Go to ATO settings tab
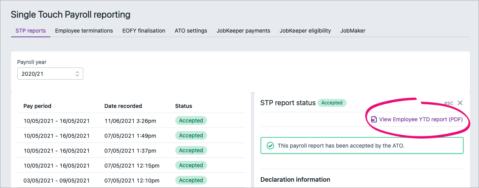This screenshot has height=188, width=479. [x=191, y=31]
